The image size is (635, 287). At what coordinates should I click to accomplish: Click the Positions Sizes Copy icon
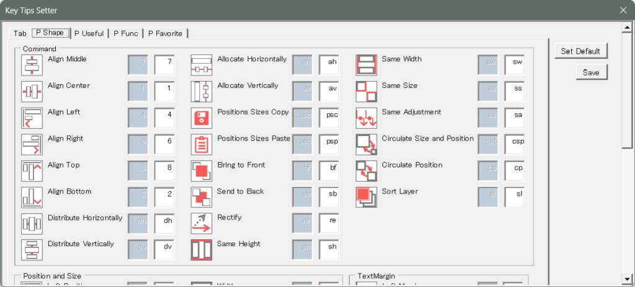[x=201, y=118]
